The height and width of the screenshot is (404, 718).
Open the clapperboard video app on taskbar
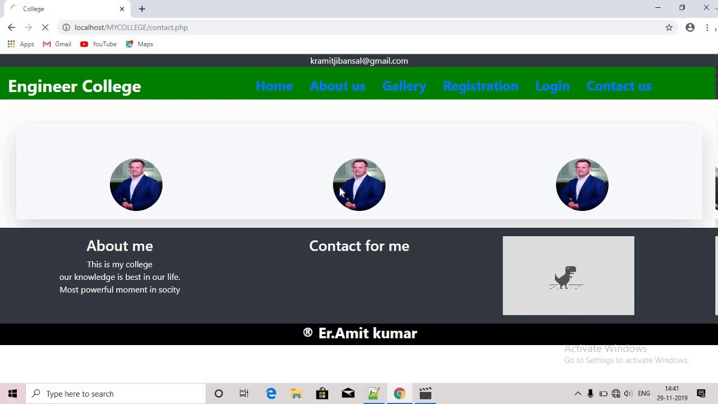point(425,393)
